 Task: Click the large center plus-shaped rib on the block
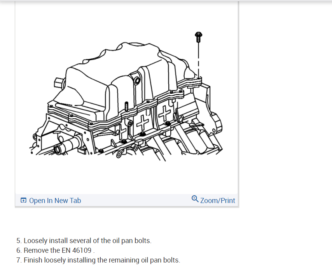point(143,122)
